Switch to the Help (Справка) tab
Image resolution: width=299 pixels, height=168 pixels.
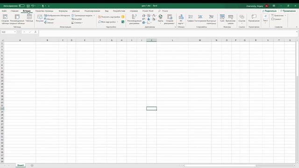click(134, 11)
